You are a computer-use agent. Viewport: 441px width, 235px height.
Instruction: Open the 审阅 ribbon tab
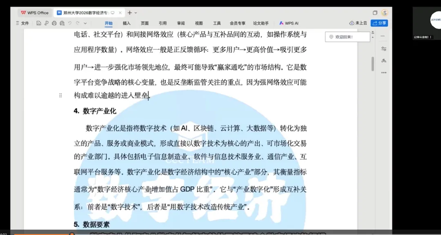[181, 23]
